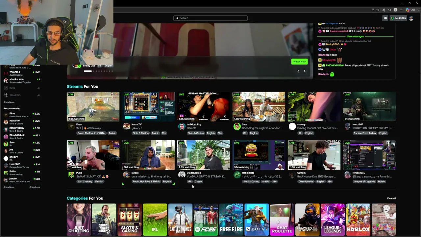The width and height of the screenshot is (421, 237).
Task: Click the Kick search field
Action: pyautogui.click(x=210, y=18)
